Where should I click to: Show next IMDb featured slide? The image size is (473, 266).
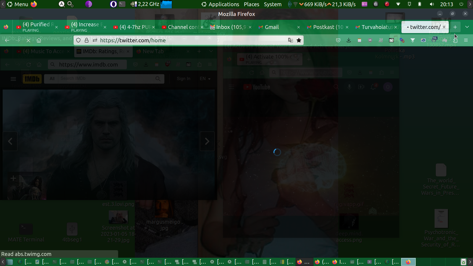coord(207,141)
